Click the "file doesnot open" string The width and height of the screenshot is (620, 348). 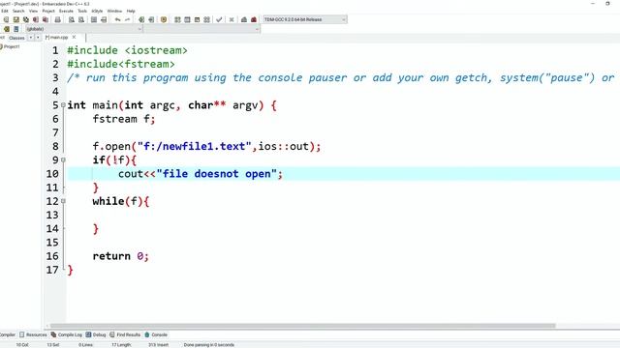click(x=216, y=174)
